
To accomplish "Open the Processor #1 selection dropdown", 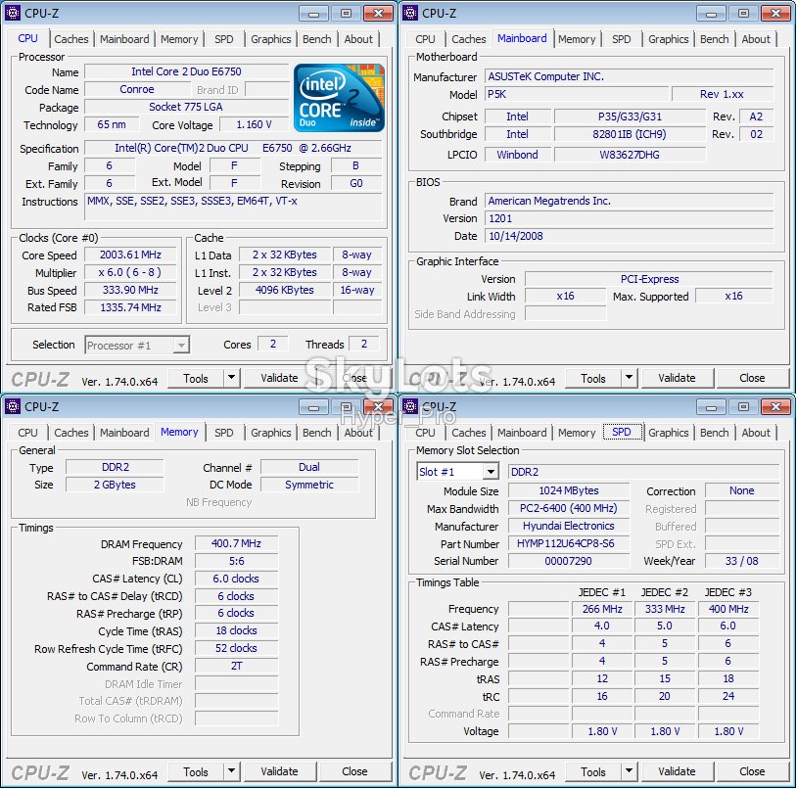I will 180,346.
